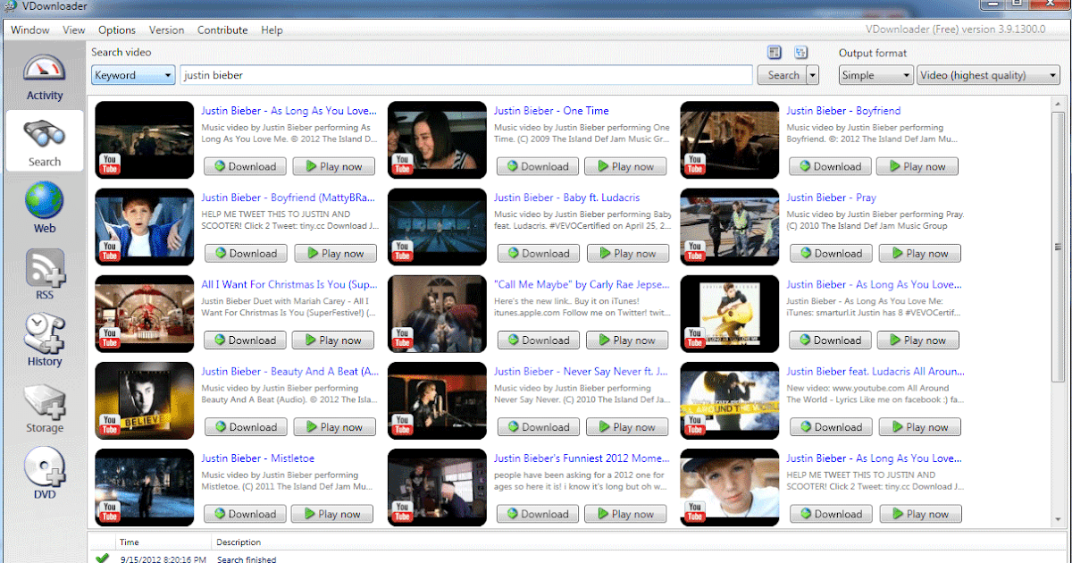Open the "Call Me Maybe" by Carly Rae title link
The height and width of the screenshot is (563, 1072).
click(581, 284)
